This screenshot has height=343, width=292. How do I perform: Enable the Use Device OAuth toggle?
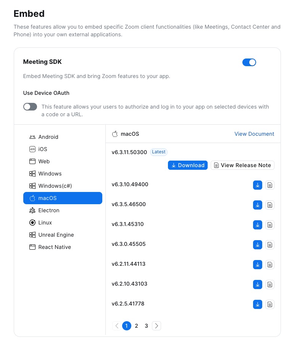[x=30, y=107]
